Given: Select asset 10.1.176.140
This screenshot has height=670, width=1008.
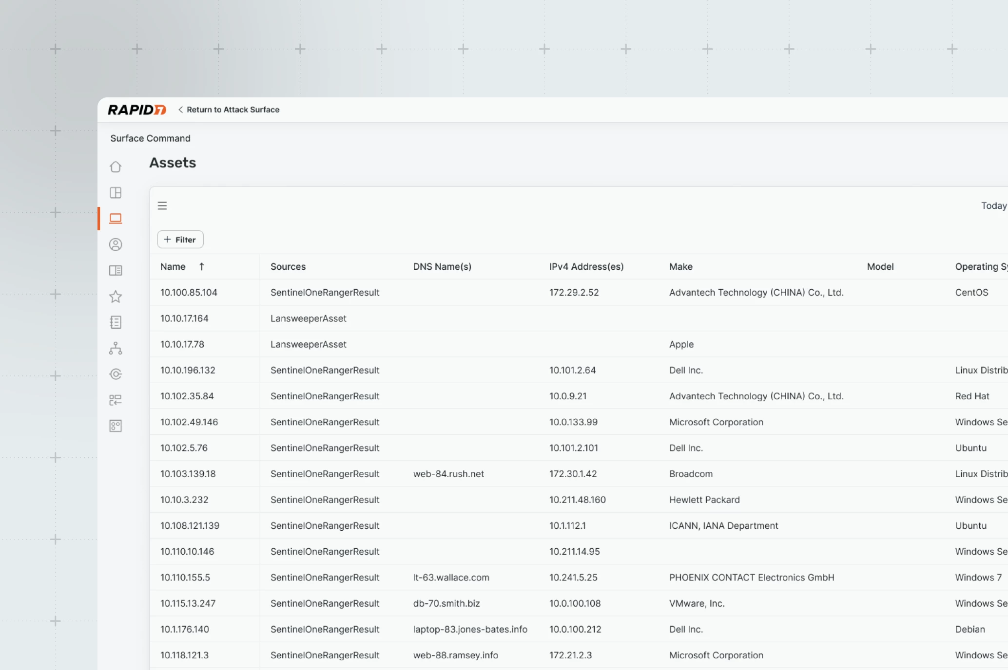Looking at the screenshot, I should coord(185,629).
